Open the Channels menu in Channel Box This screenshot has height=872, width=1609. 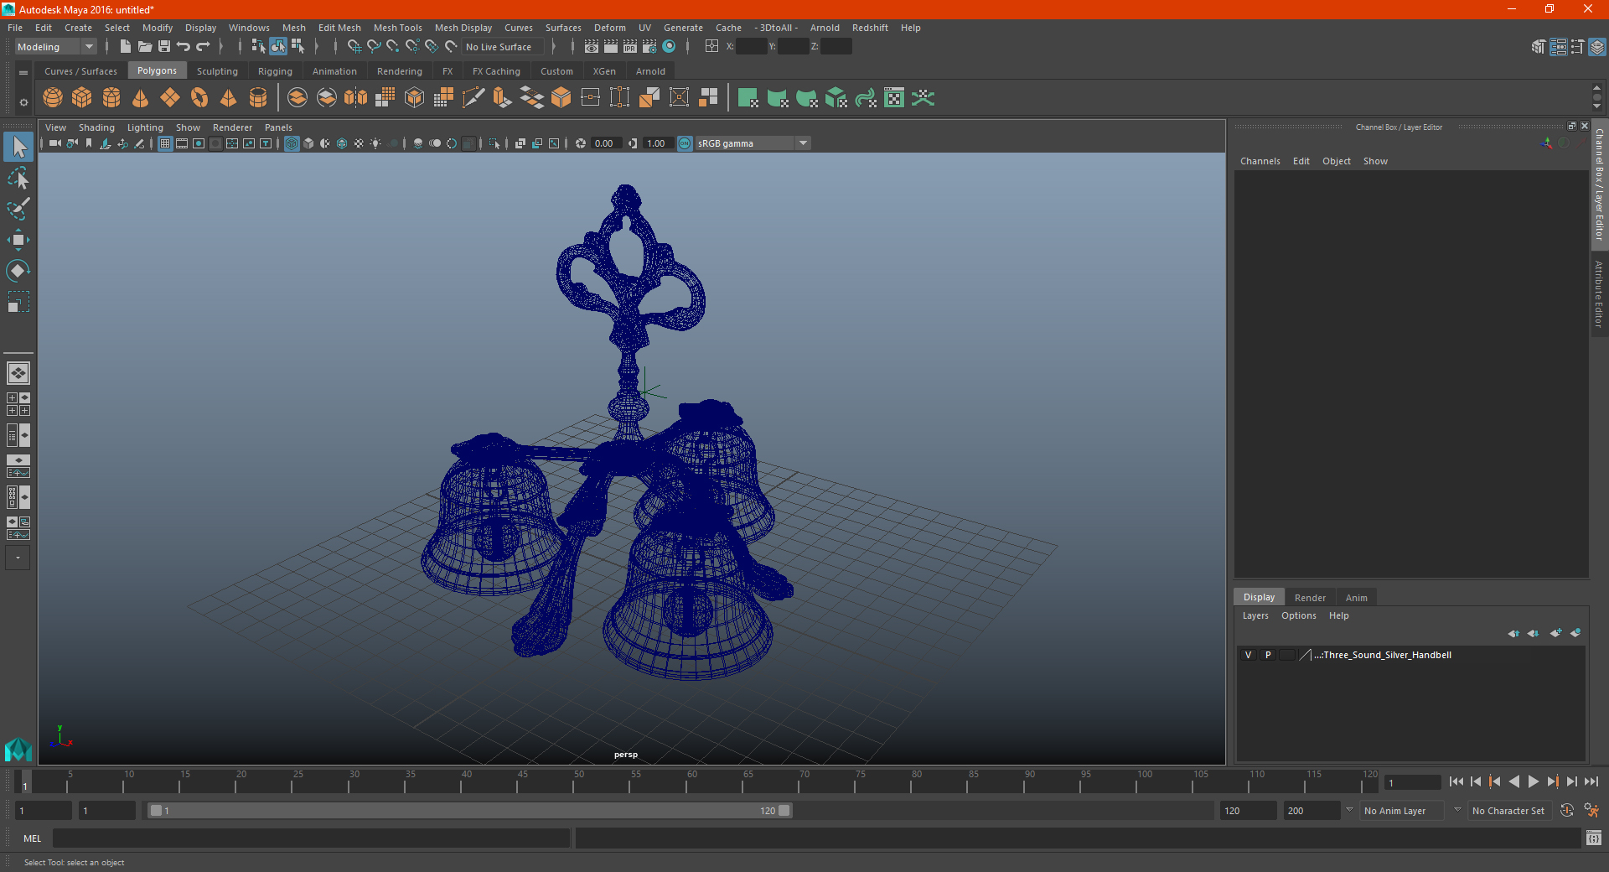tap(1260, 161)
